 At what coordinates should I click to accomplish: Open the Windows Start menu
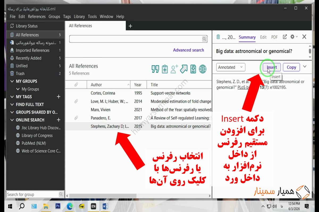[x=10, y=206]
